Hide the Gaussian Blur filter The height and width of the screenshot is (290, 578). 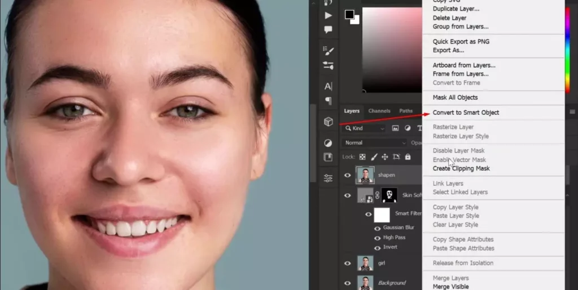tap(377, 228)
